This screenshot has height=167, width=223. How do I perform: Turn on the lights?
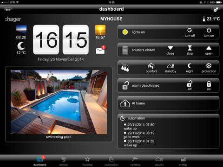tap(209, 32)
